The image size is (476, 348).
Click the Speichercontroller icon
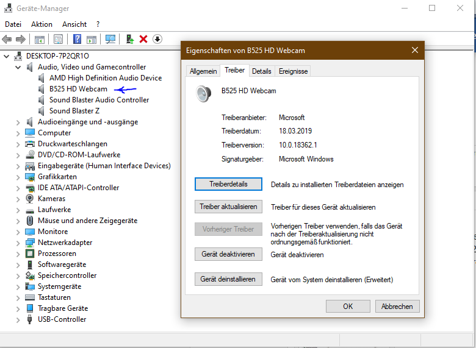30,275
